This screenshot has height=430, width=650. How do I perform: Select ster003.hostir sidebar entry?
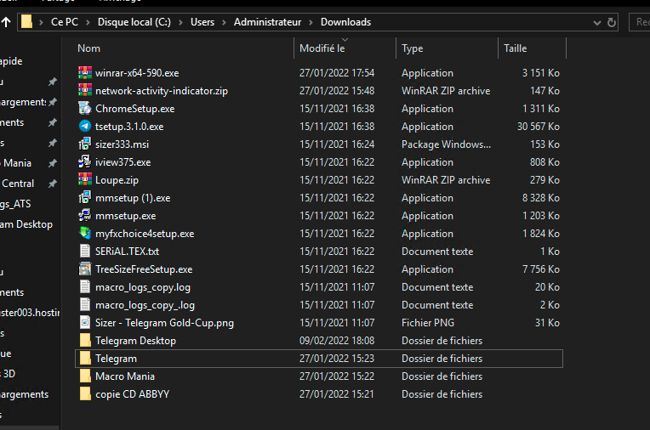tap(30, 313)
